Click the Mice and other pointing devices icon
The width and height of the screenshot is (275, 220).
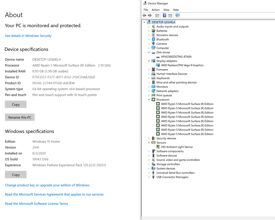(153, 82)
